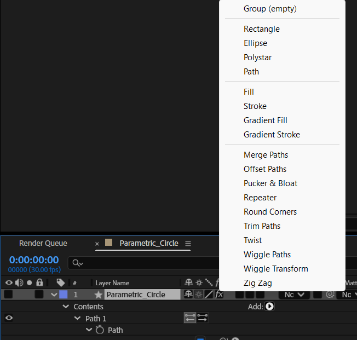This screenshot has width=357, height=340.
Task: Select the Parametric_Circle layer name
Action: (142, 295)
